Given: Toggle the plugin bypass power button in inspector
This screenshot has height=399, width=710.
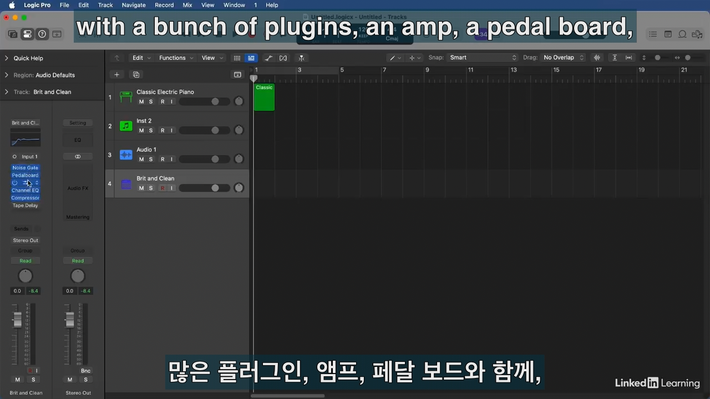Looking at the screenshot, I should 15,183.
